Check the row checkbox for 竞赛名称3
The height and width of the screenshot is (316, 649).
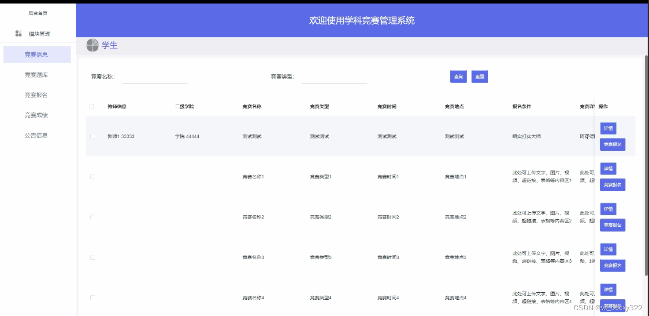click(93, 258)
